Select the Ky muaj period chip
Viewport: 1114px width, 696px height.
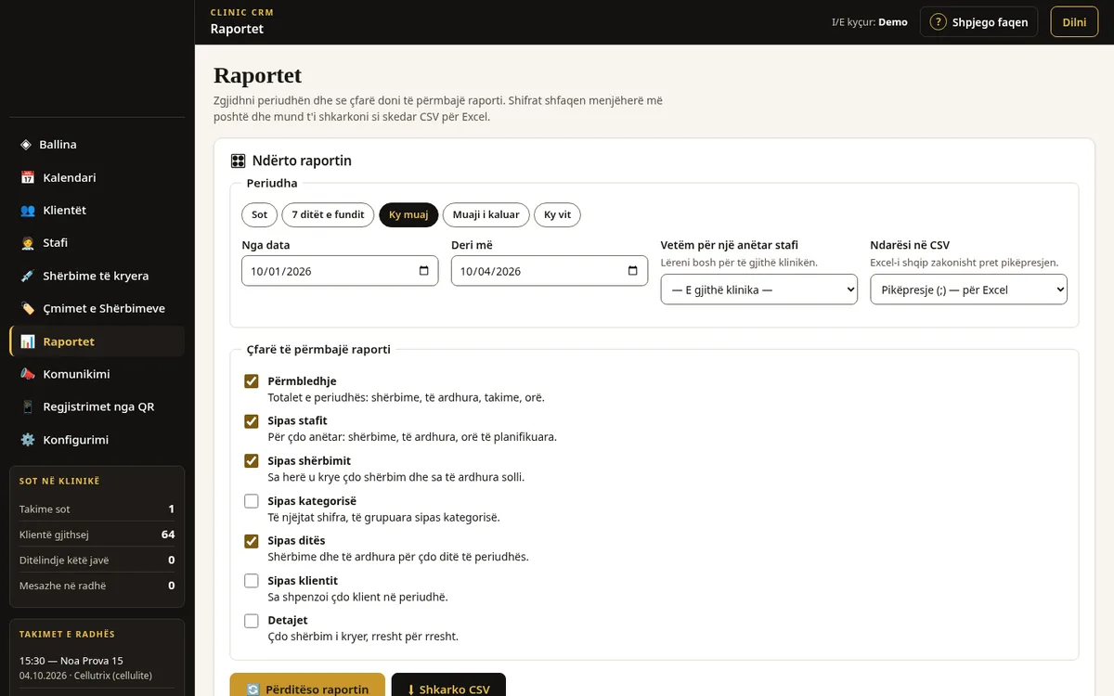pos(408,214)
